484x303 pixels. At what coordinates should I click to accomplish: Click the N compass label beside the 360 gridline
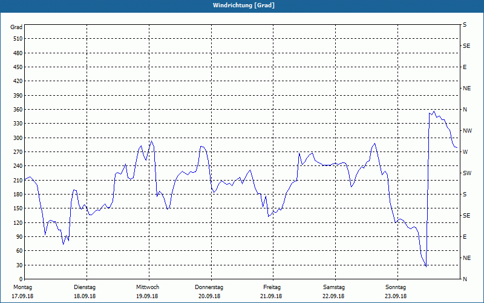point(465,110)
